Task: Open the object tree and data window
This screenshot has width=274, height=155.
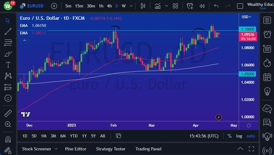Action: click(x=267, y=48)
